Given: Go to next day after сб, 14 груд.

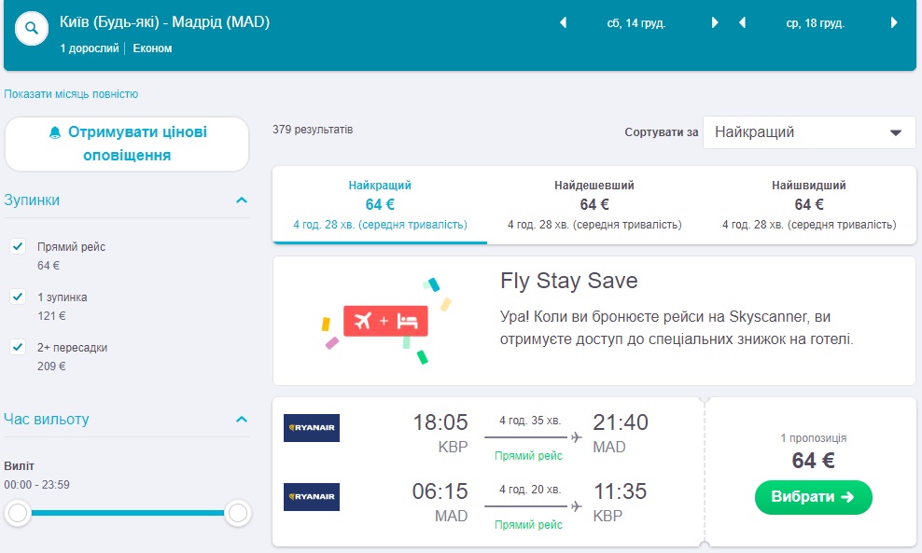Looking at the screenshot, I should point(715,23).
